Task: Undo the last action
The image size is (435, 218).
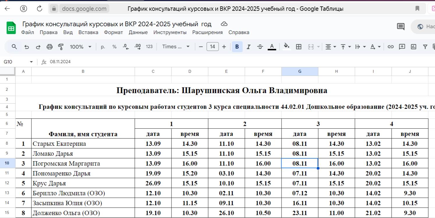Action: click(x=27, y=47)
